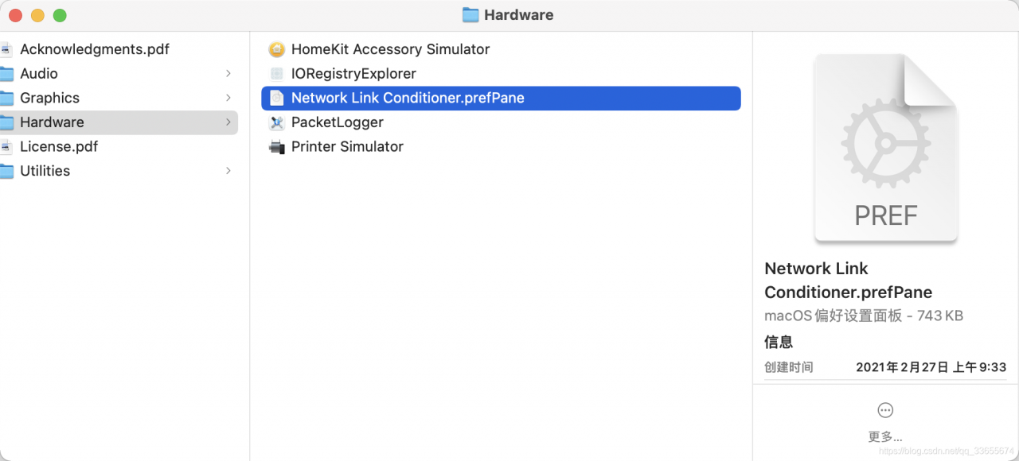Select the Printer Simulator printer icon
The width and height of the screenshot is (1019, 461).
click(x=276, y=147)
